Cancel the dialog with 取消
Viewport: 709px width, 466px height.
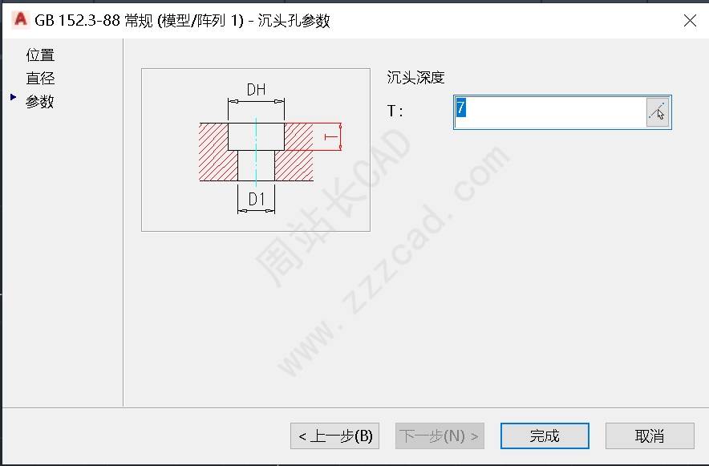[650, 436]
